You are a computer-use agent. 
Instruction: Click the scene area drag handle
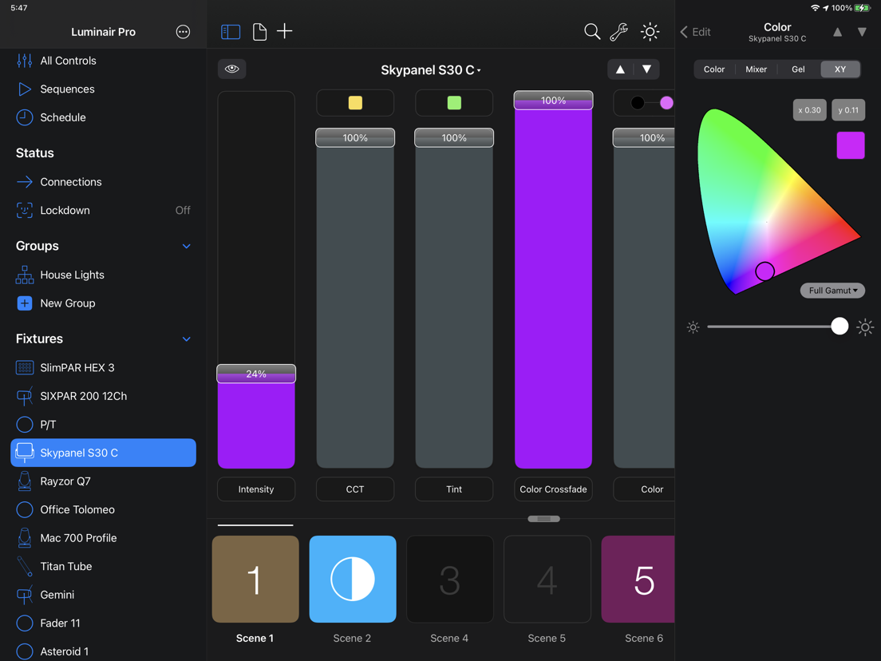point(544,519)
